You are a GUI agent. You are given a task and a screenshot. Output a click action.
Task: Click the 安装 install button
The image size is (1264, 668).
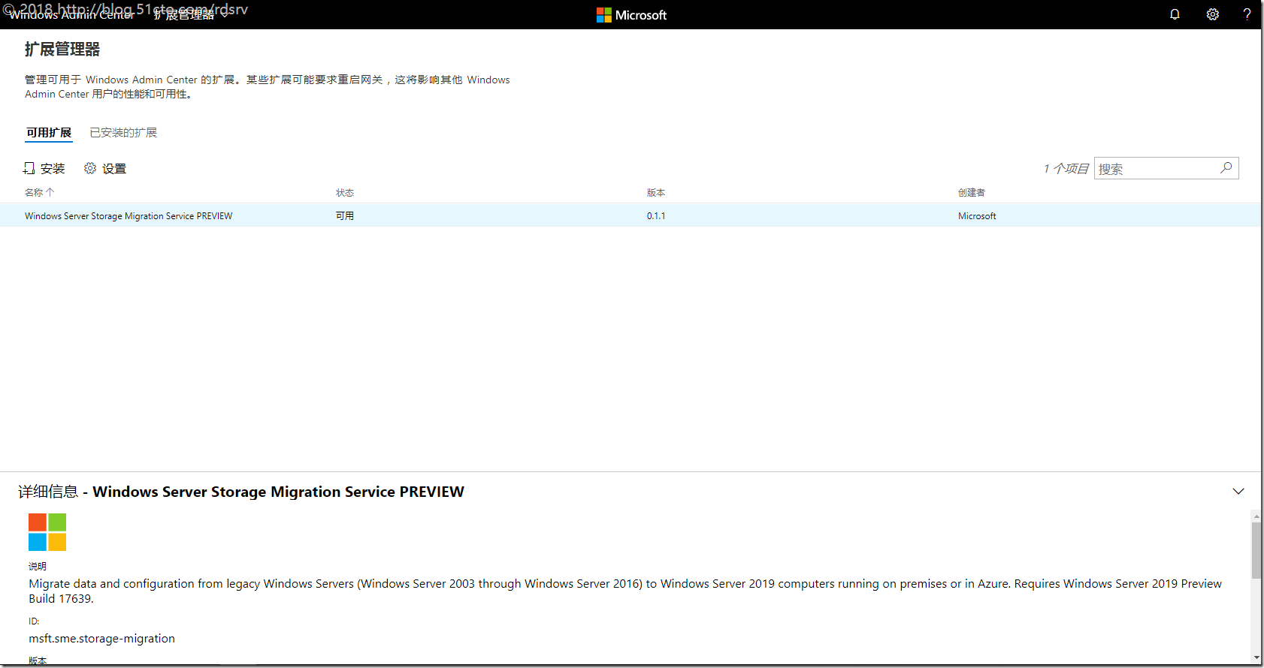pyautogui.click(x=44, y=168)
